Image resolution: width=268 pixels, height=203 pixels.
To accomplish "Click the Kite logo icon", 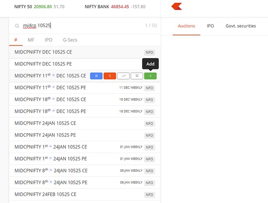I will click(177, 6).
